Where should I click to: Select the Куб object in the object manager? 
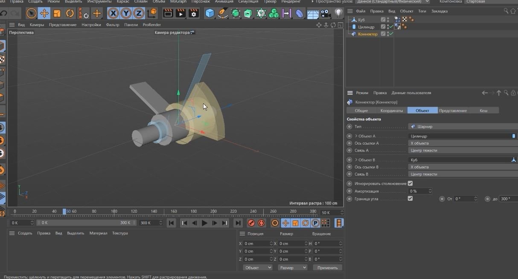361,20
